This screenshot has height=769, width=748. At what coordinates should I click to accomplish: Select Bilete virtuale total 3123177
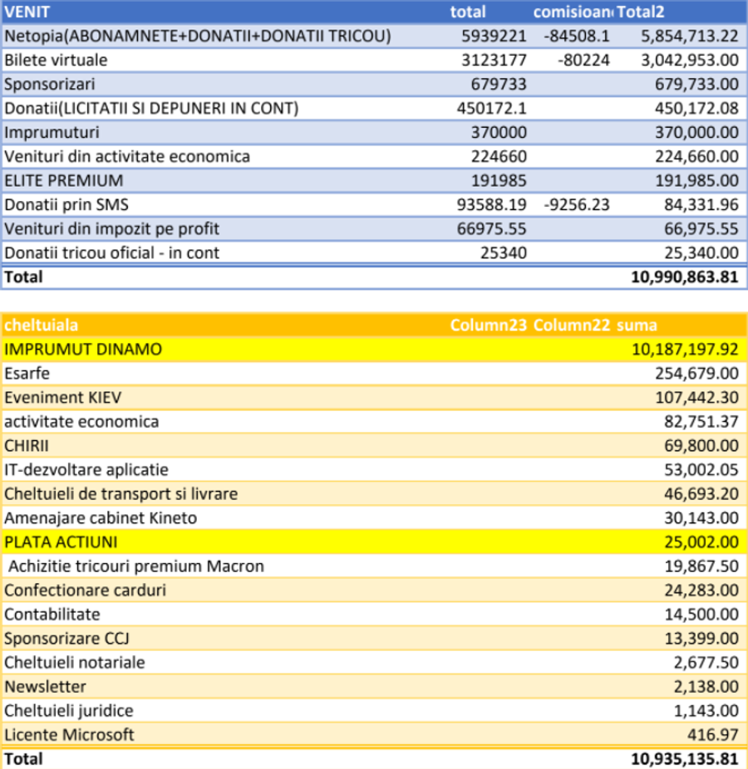click(494, 60)
